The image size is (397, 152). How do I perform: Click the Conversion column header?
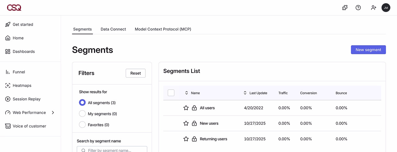tap(309, 93)
